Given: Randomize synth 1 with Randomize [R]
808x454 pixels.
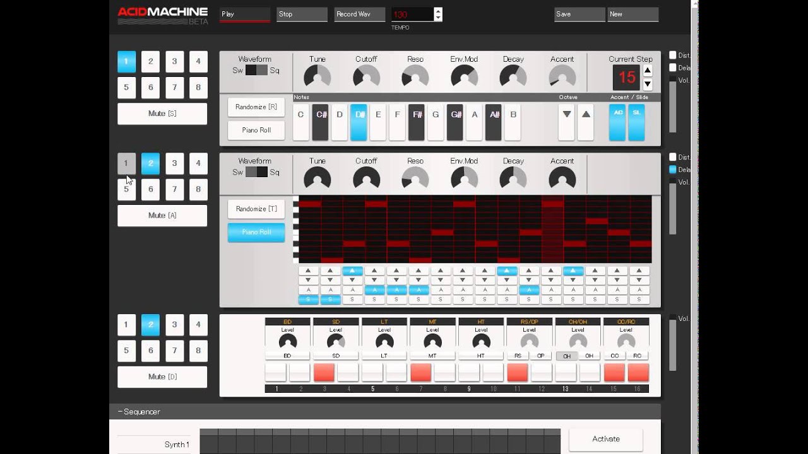Looking at the screenshot, I should (256, 107).
